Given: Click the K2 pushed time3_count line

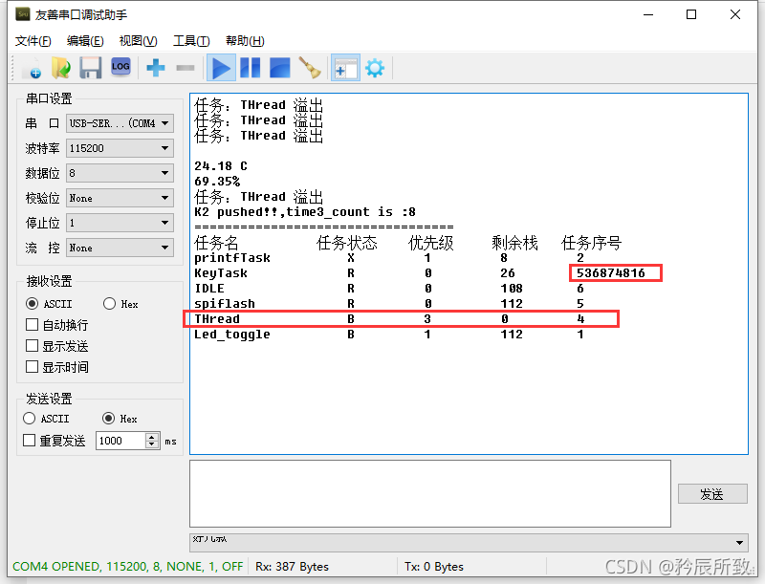Looking at the screenshot, I should pyautogui.click(x=305, y=212).
